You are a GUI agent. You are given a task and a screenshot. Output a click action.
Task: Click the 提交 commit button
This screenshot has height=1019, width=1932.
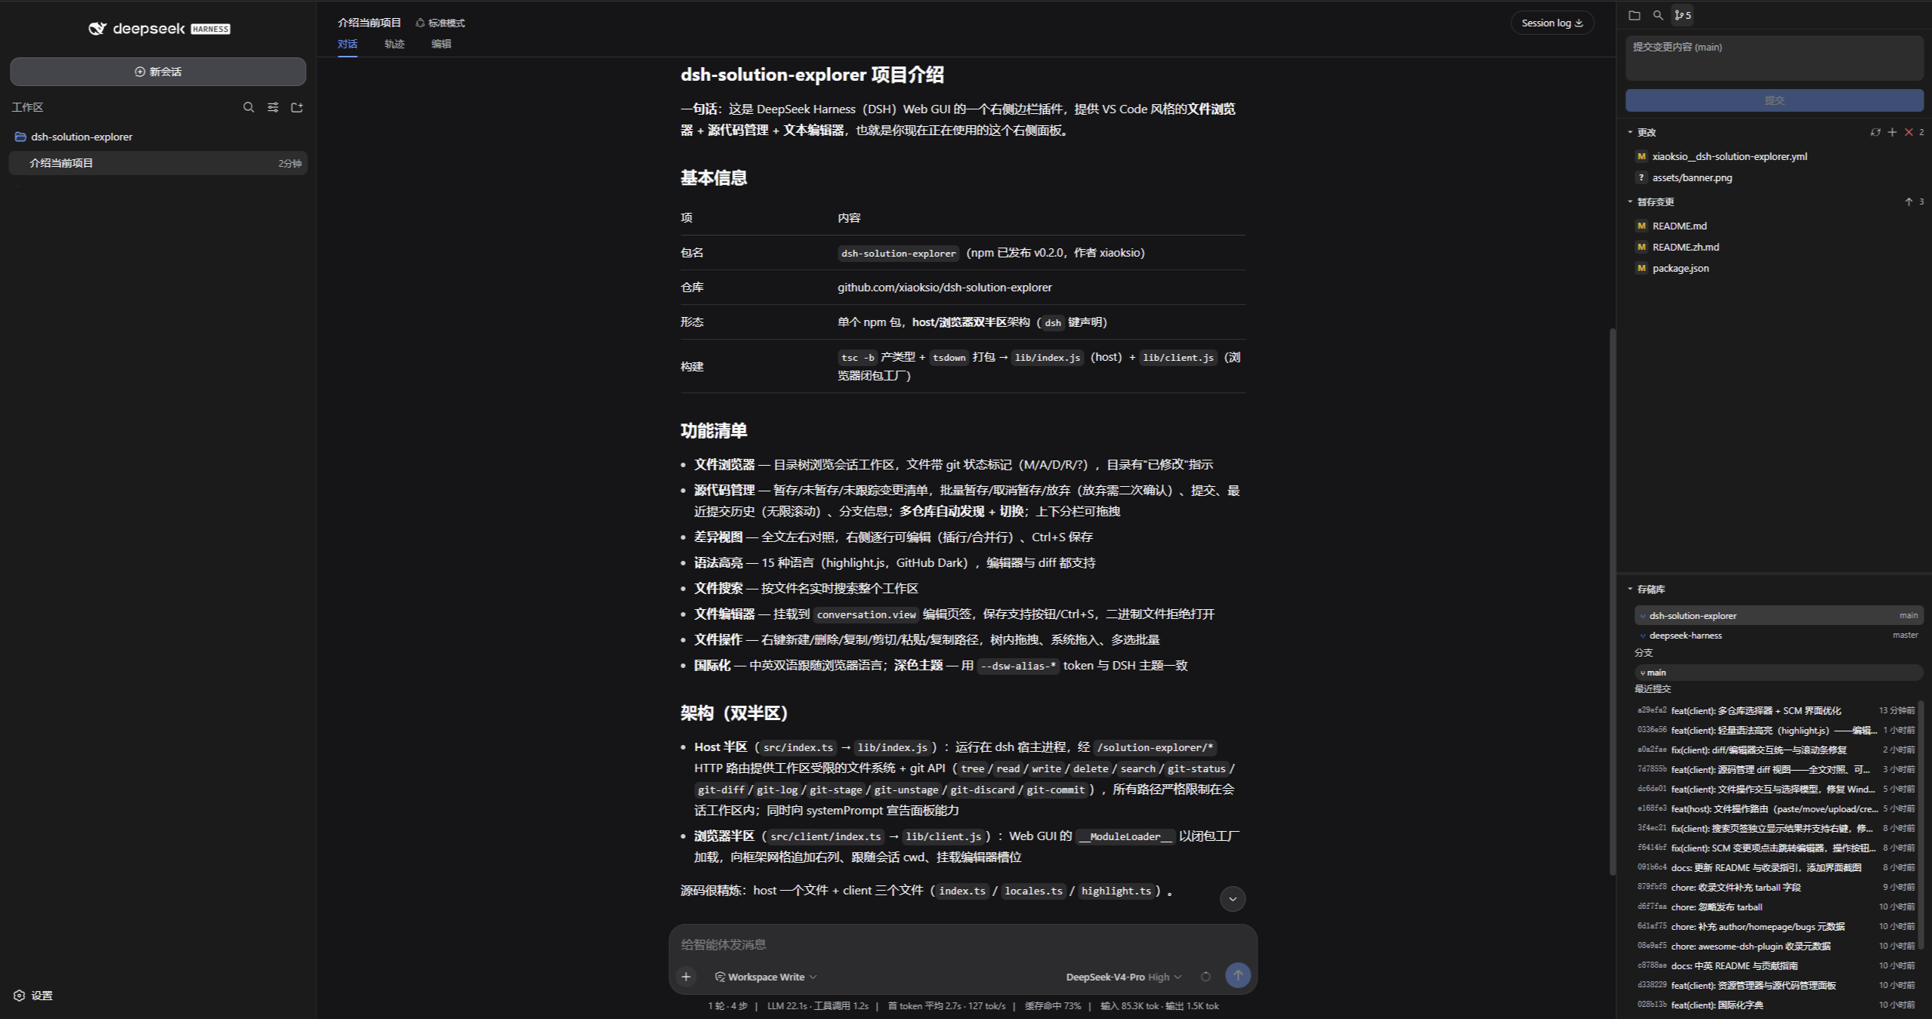point(1774,100)
